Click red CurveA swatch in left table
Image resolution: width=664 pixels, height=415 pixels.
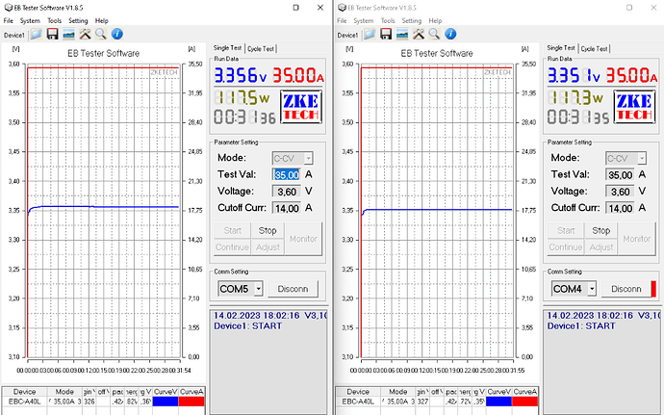click(x=192, y=402)
